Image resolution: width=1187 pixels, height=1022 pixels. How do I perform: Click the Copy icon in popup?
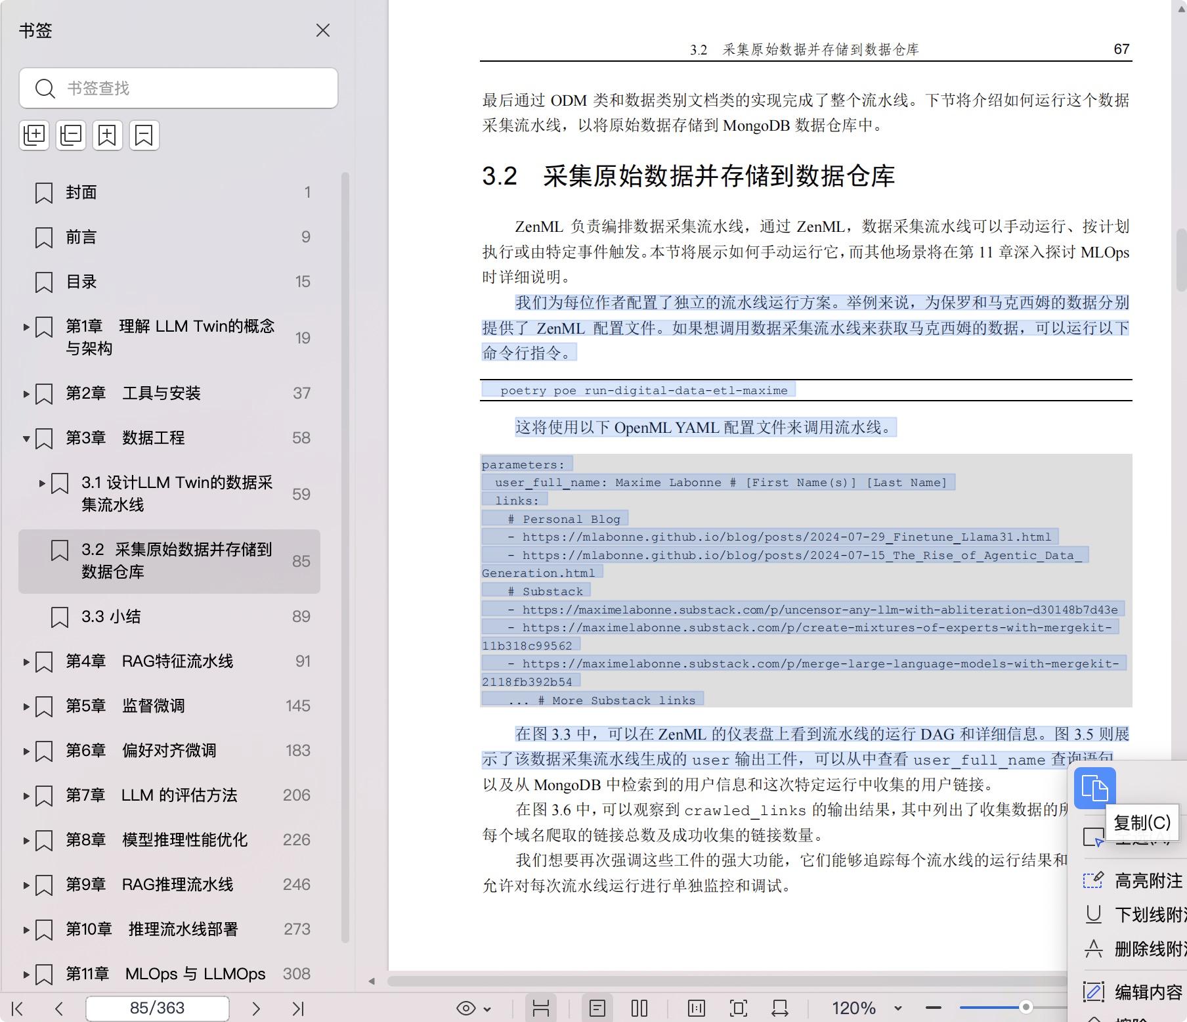pyautogui.click(x=1094, y=788)
